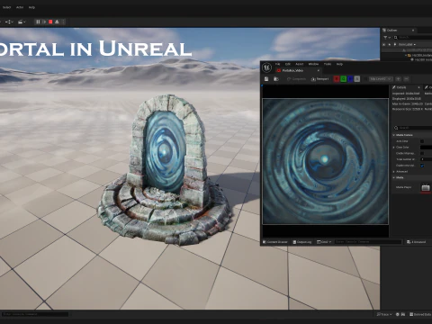
Task: Click the Unreal Engine logo in texture editor
Action: click(x=266, y=67)
